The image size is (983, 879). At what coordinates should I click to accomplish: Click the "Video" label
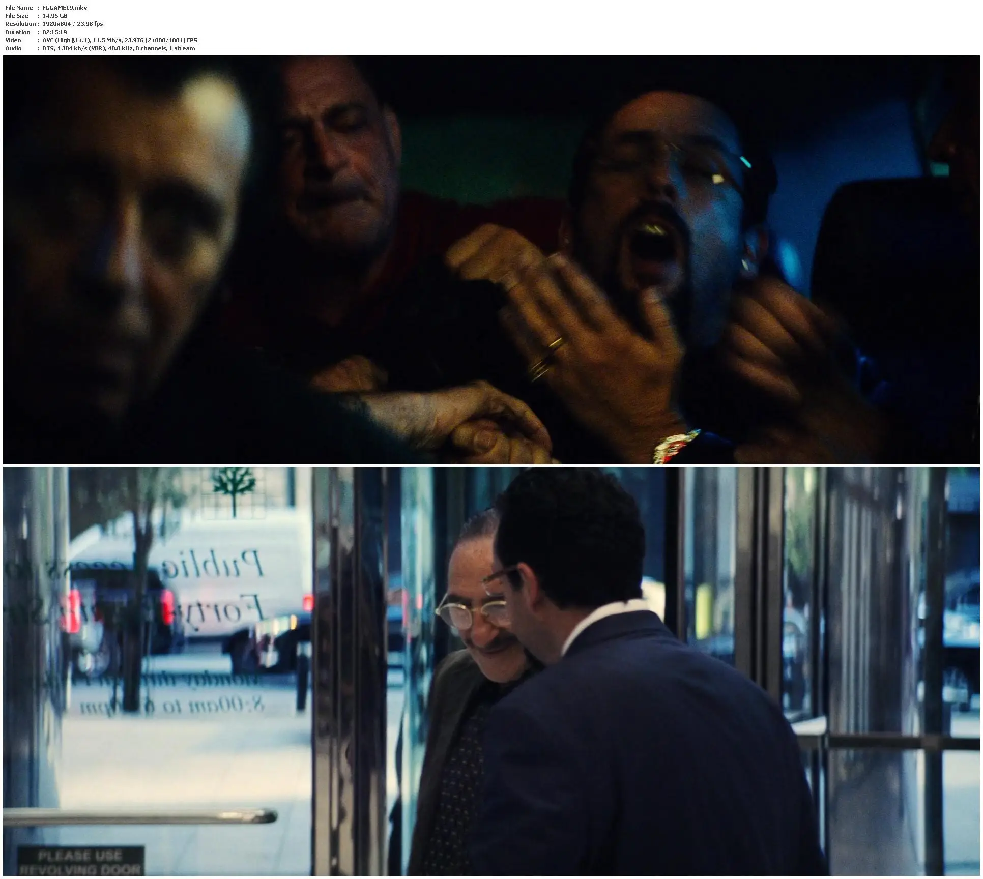13,40
